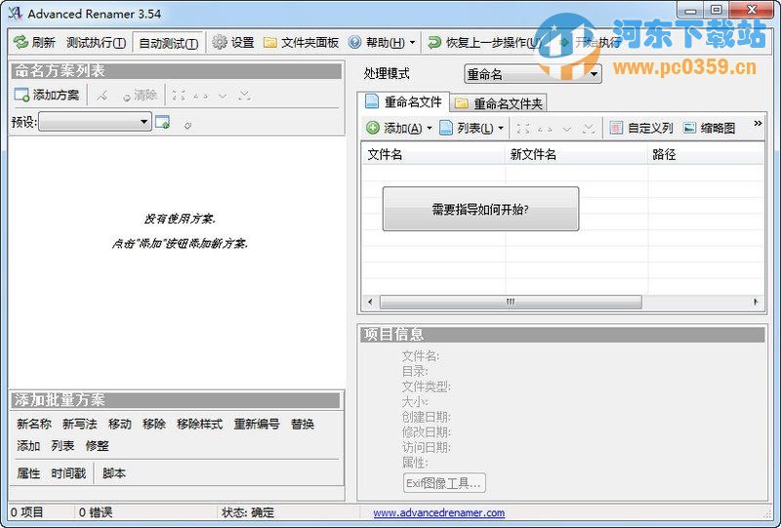781x528 pixels.
Task: Add an Attributes (属性) method
Action: (28, 473)
